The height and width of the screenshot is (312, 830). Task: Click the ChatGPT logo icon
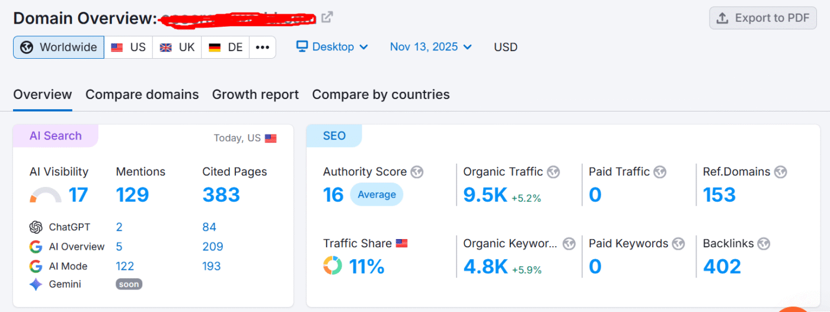36,227
